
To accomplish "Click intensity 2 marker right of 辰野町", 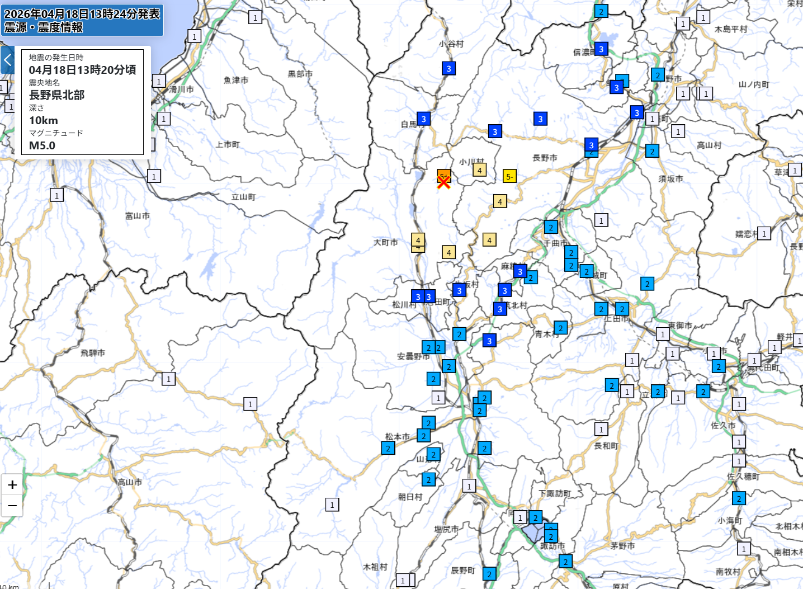I will (489, 574).
